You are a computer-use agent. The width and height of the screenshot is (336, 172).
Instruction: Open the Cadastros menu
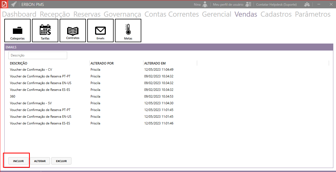(276, 14)
